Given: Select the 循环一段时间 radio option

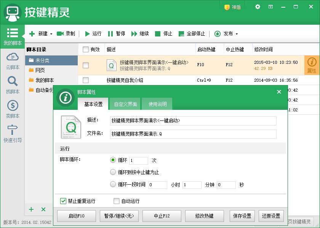Looking at the screenshot, I should pyautogui.click(x=113, y=185).
